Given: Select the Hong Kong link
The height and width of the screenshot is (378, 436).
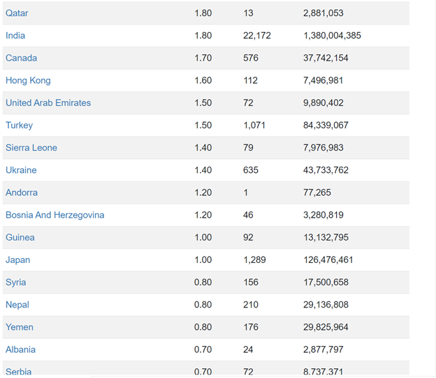Looking at the screenshot, I should pyautogui.click(x=28, y=80).
